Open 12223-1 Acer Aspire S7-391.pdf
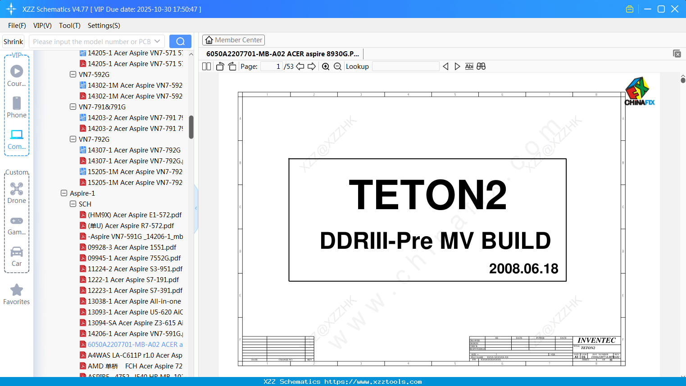 click(x=131, y=291)
